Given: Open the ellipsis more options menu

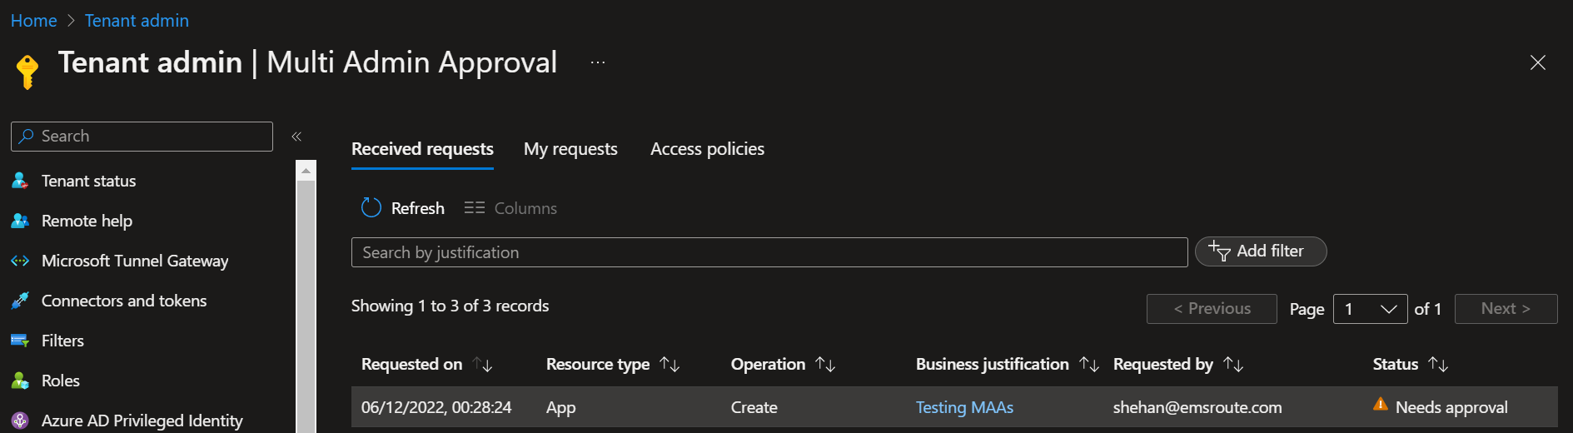Looking at the screenshot, I should point(598,62).
